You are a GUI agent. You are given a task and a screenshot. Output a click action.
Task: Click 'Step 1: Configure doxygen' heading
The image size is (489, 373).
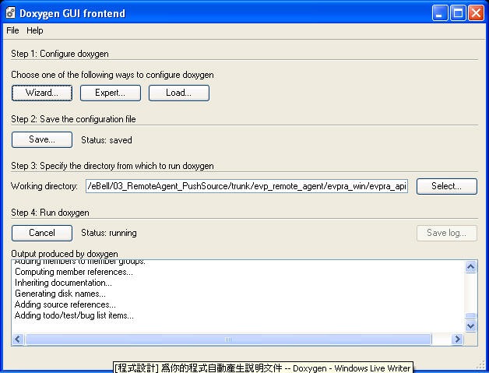(60, 54)
